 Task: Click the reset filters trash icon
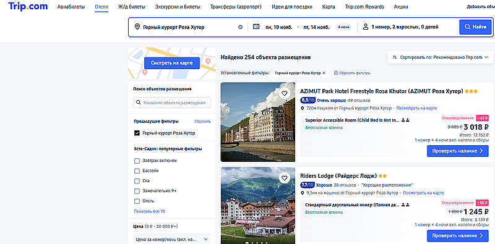click(x=336, y=73)
